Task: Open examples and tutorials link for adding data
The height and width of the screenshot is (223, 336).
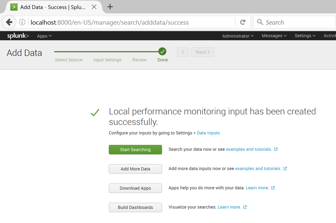Action: pos(258,168)
